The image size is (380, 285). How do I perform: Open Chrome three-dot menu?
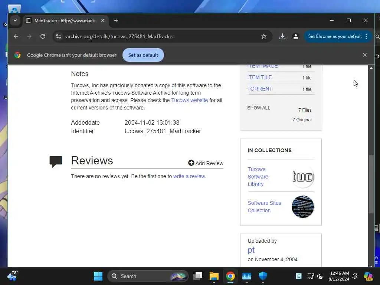coord(366,36)
